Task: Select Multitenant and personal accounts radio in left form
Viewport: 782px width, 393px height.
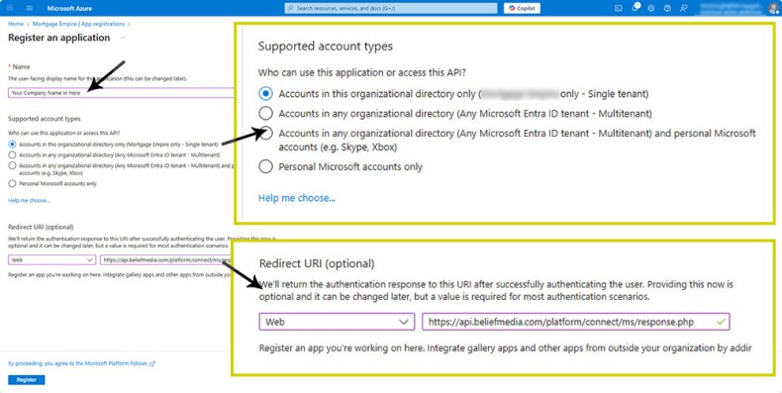Action: 12,165
